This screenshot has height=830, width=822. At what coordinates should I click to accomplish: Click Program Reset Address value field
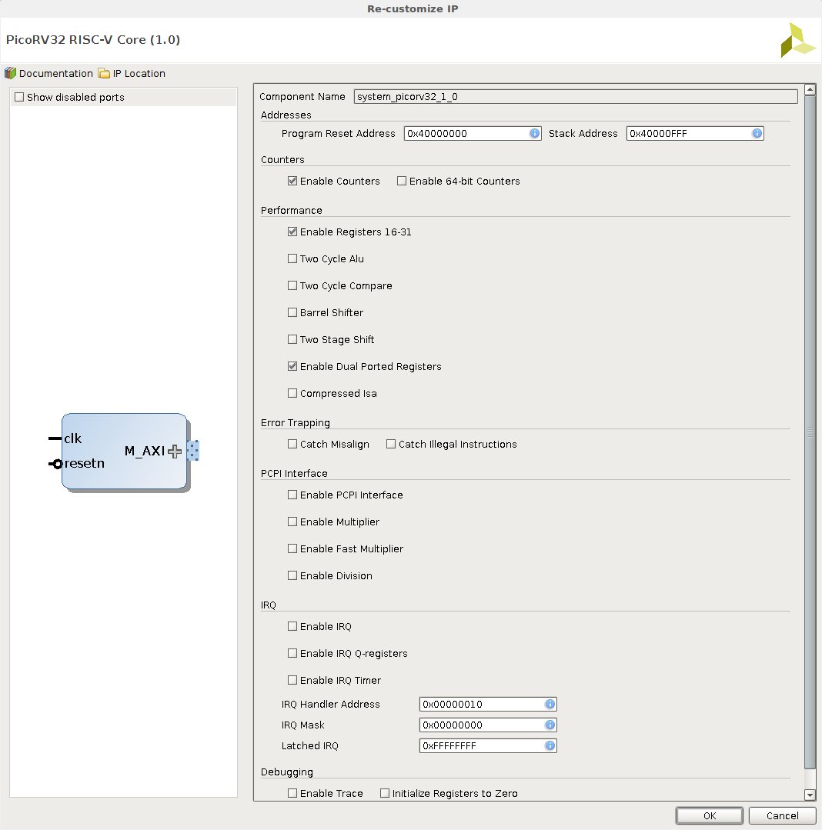(x=473, y=133)
